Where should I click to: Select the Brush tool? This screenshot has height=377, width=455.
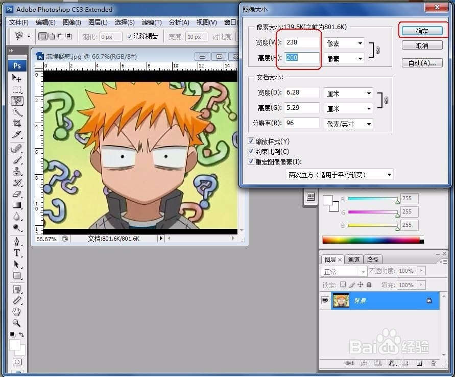pos(16,160)
